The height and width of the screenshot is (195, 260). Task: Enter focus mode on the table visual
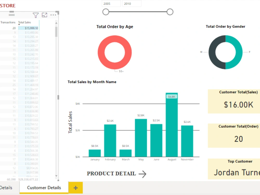click(x=44, y=15)
